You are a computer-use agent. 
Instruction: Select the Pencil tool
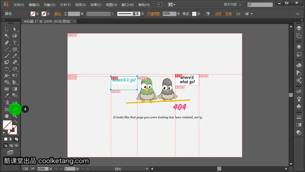coord(15,56)
